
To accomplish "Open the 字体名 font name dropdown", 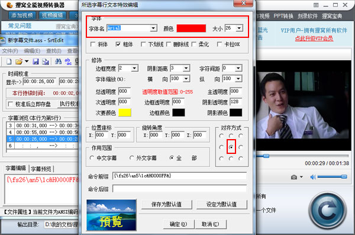I will [x=153, y=28].
